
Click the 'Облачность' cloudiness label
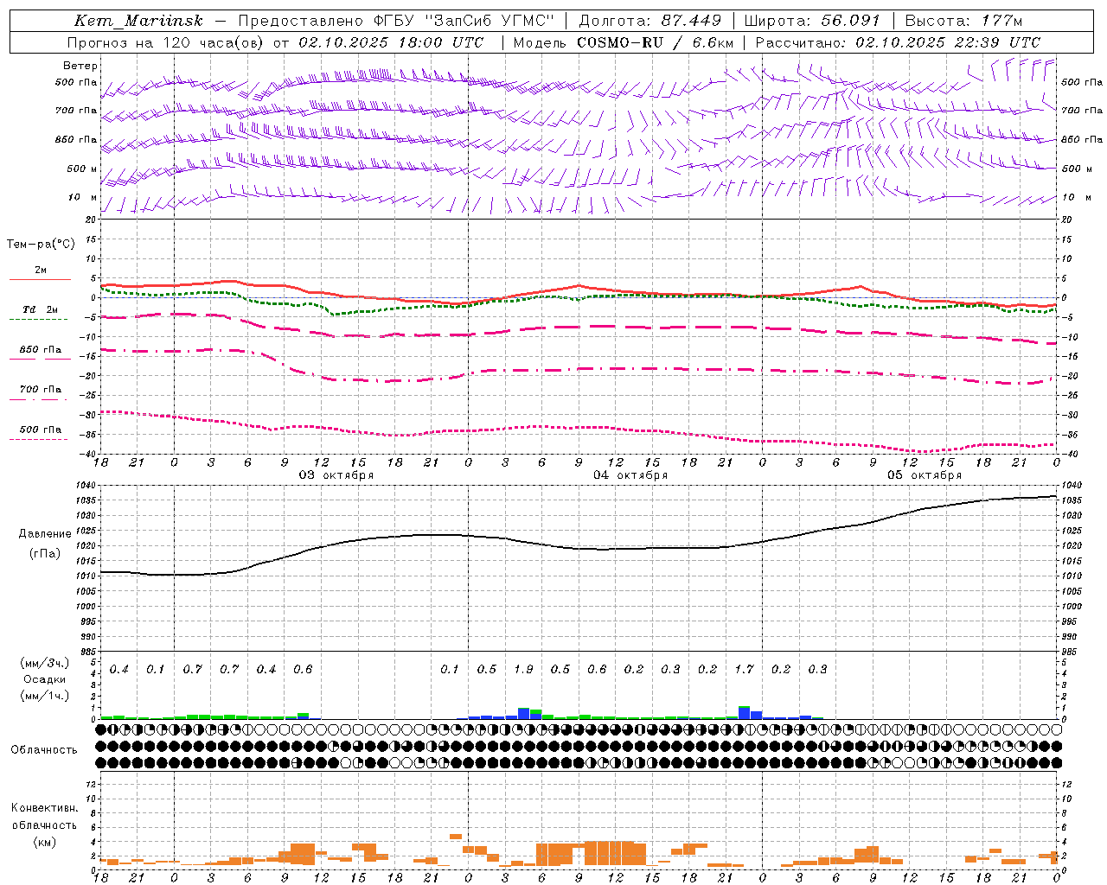tap(44, 750)
